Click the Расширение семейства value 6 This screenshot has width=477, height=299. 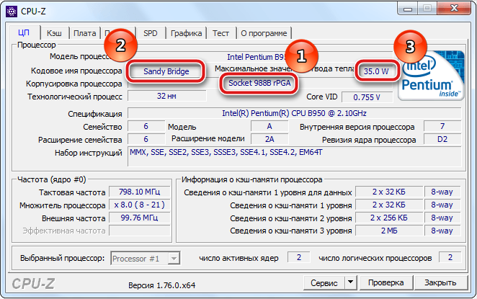(x=146, y=139)
